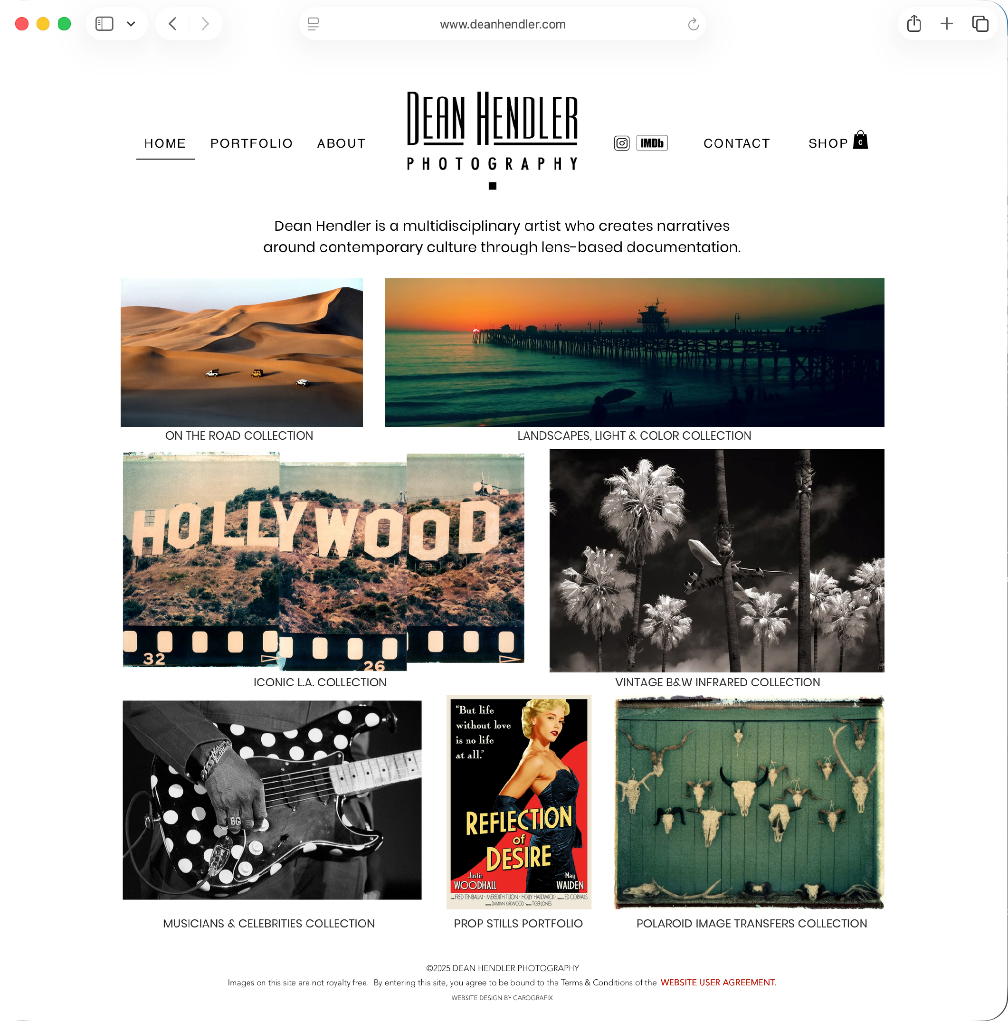Open the PORTFOLIO menu item
The width and height of the screenshot is (1008, 1021).
tap(252, 143)
